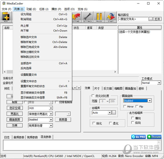The height and width of the screenshot is (159, 164).
Task: Open the 支持 (S) menu
Action: coord(82,9)
